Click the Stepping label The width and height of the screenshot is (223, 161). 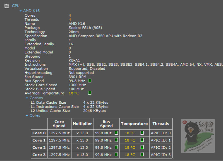[32, 56]
